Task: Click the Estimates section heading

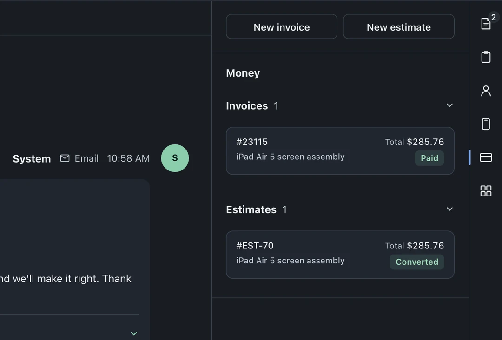Action: coord(251,209)
